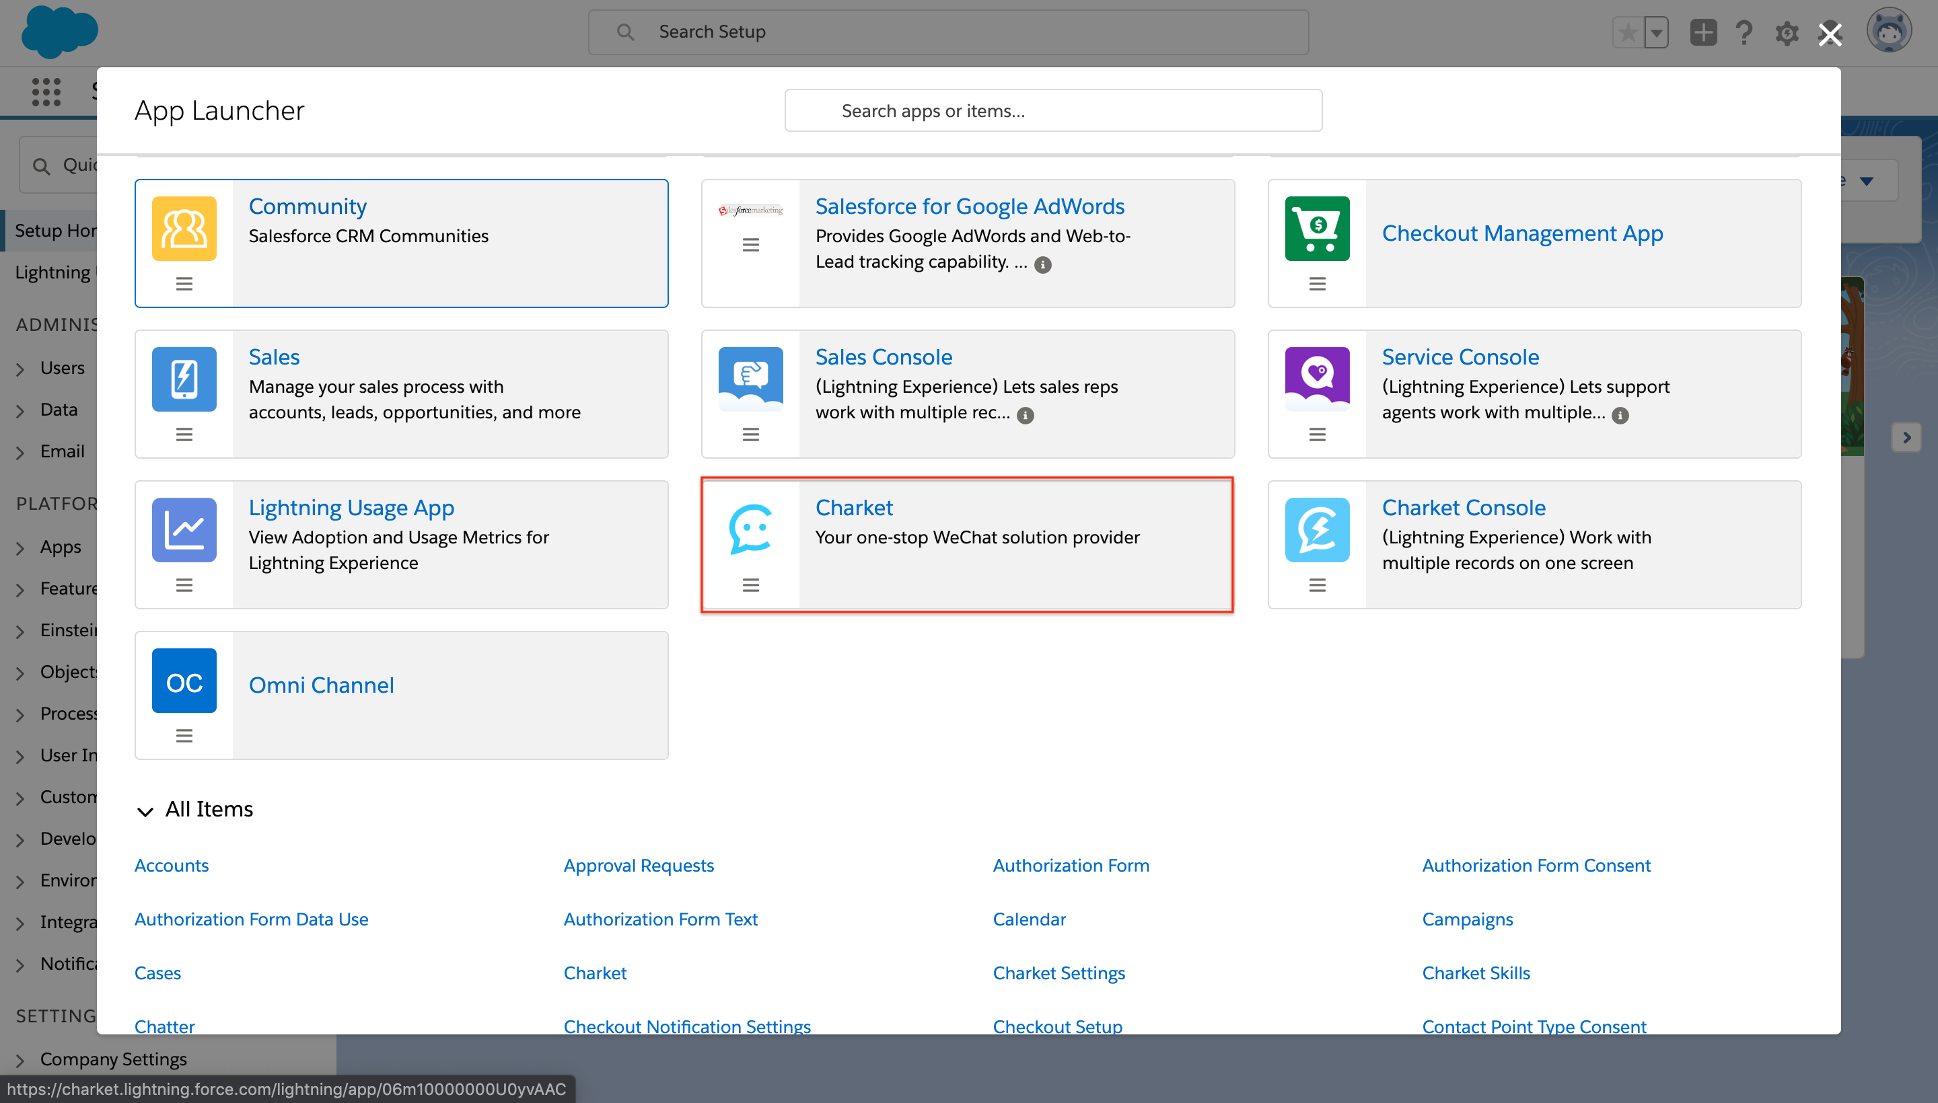Open the Accounts item link
This screenshot has width=1938, height=1103.
tap(172, 865)
